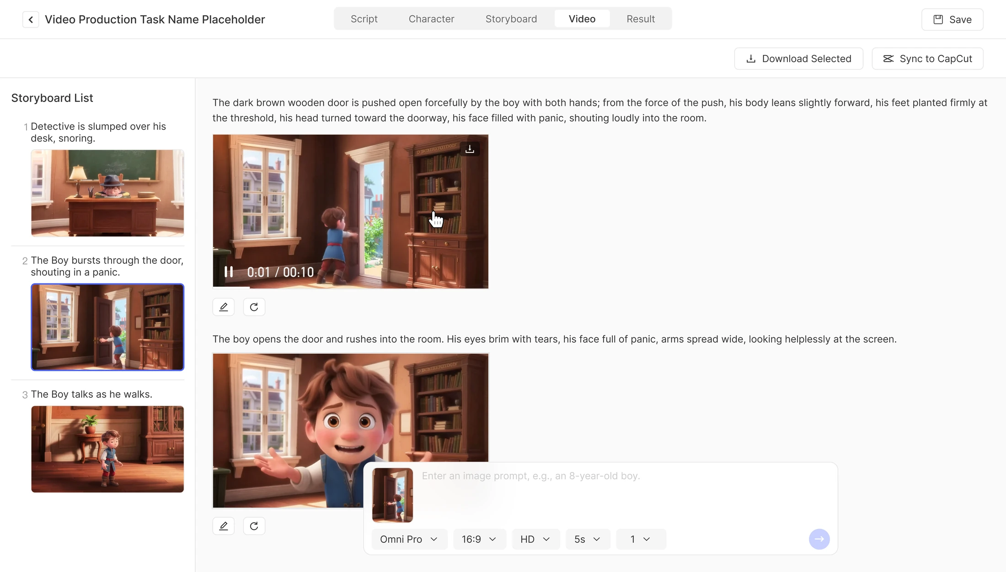Edit the first video with the pencil icon
The image size is (1006, 572).
(x=224, y=307)
